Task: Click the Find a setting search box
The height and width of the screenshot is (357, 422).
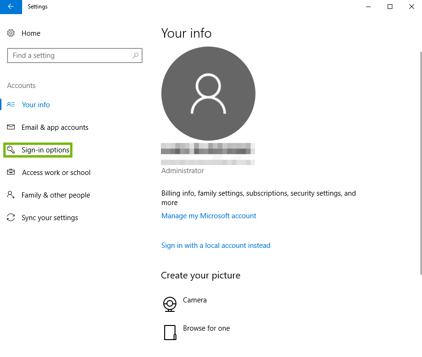Action: click(x=74, y=55)
